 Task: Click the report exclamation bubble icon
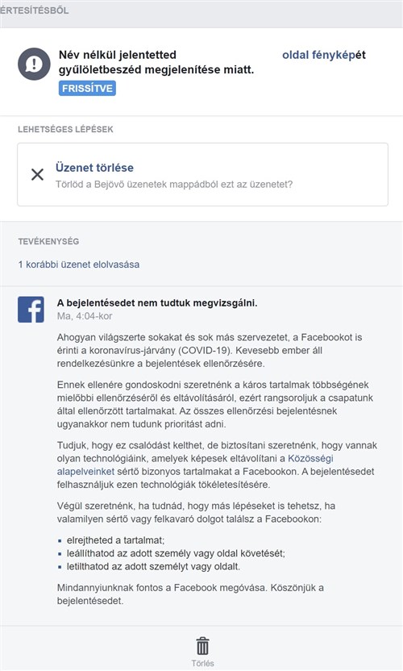click(34, 65)
